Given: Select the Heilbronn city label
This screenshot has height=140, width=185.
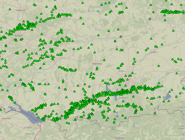Looking at the screenshot, I should pos(21,10).
